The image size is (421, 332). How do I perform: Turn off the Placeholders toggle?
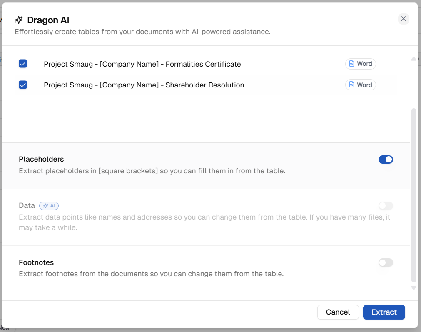pos(386,160)
